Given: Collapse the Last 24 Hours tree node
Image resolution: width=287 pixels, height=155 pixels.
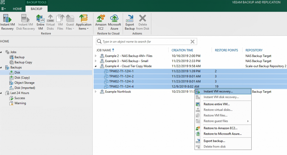Looking at the screenshot, I should coord(1,93).
